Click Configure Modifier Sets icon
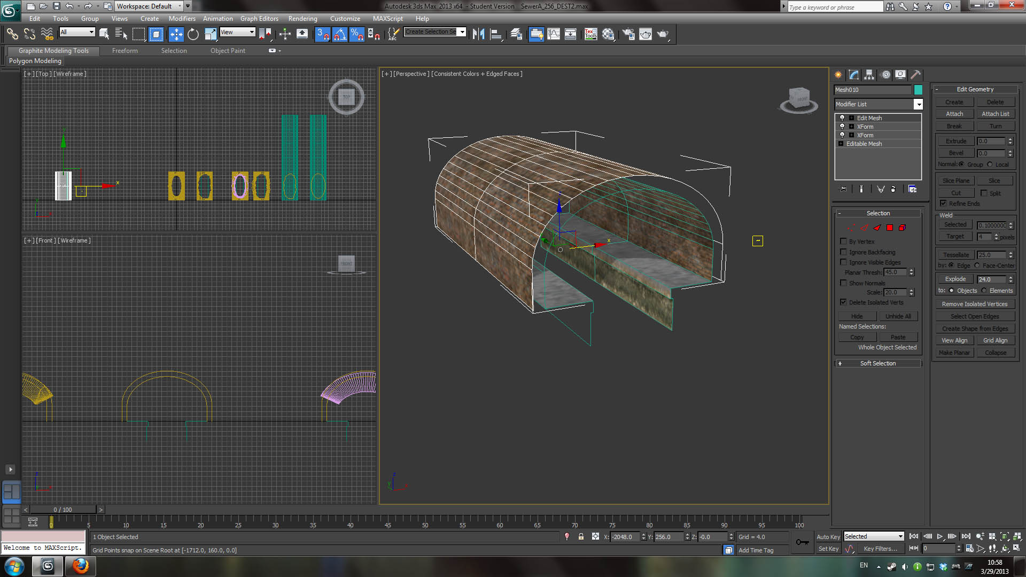The width and height of the screenshot is (1026, 577). [x=913, y=189]
